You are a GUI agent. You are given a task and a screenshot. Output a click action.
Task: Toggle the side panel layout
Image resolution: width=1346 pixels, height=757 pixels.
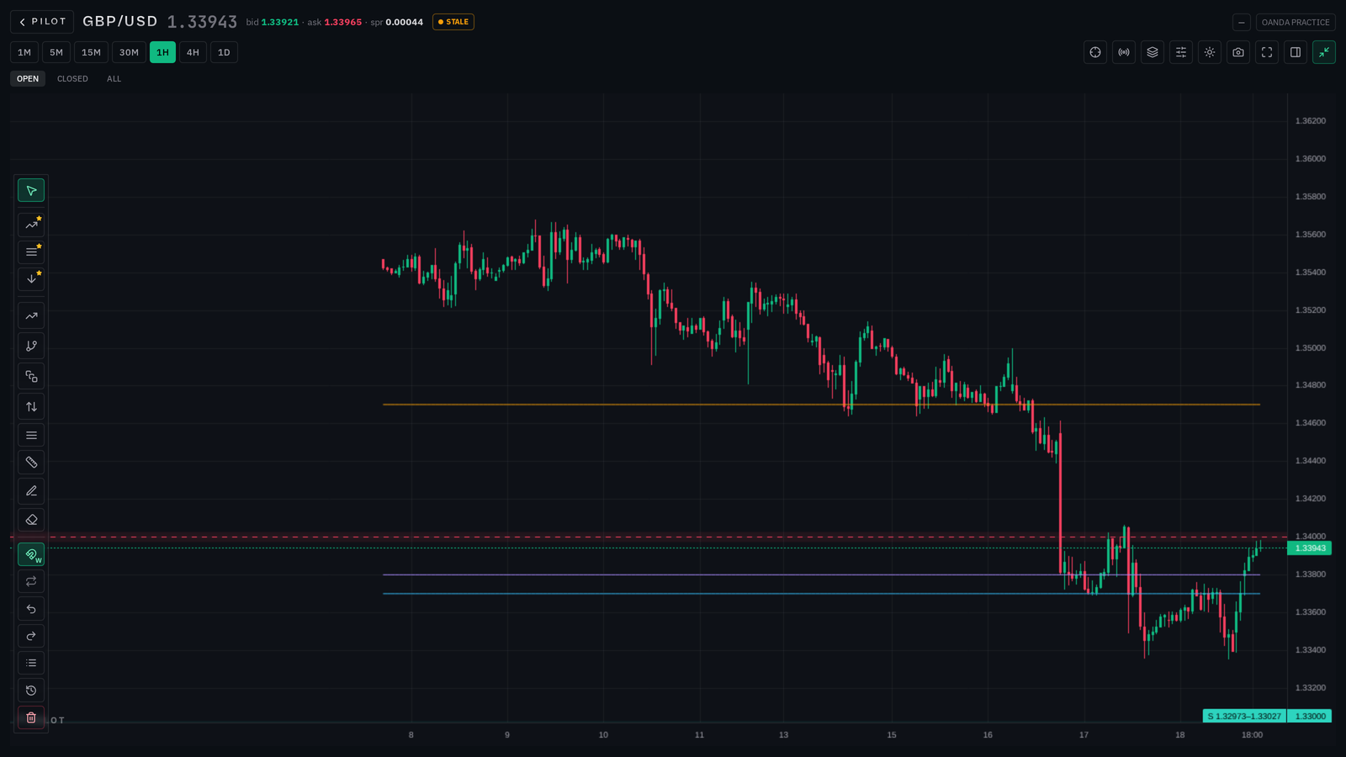(1296, 52)
